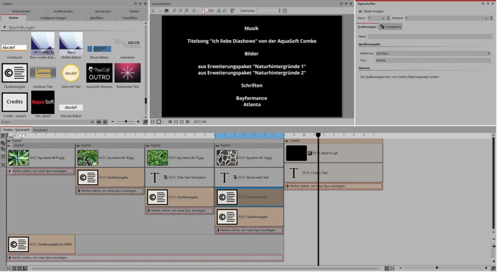
Task: Open the Texteffekte tab
Action: tap(129, 18)
